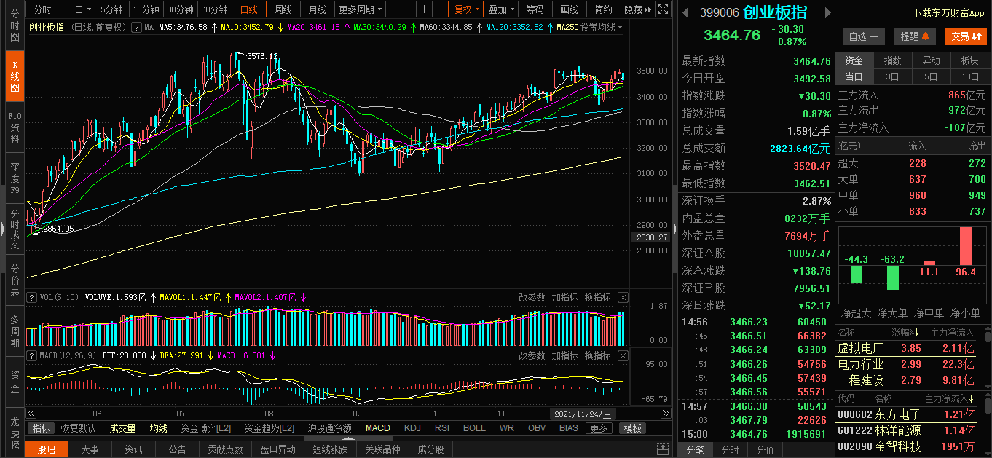Click the fullscreen expand icon at top right of chart
The width and height of the screenshot is (992, 458).
[x=662, y=9]
